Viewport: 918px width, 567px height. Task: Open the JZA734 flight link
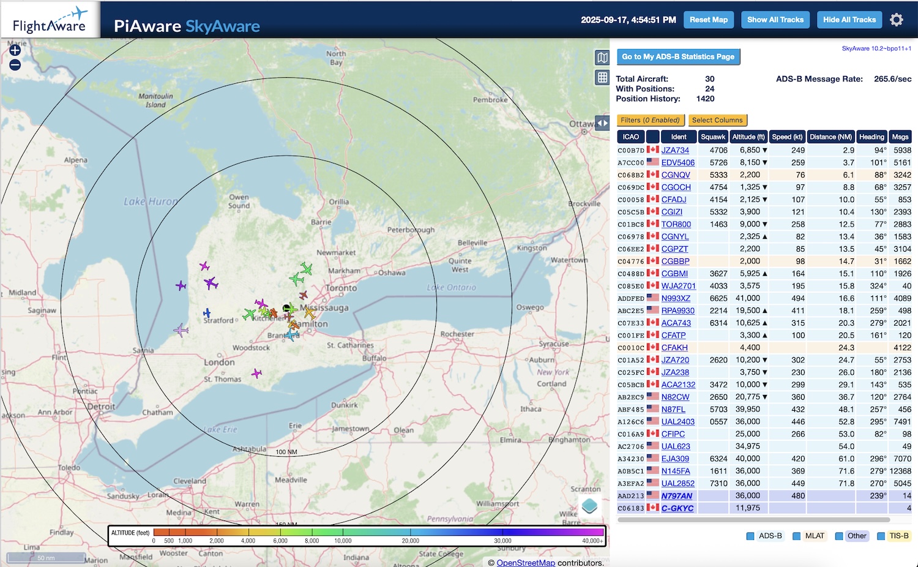675,150
